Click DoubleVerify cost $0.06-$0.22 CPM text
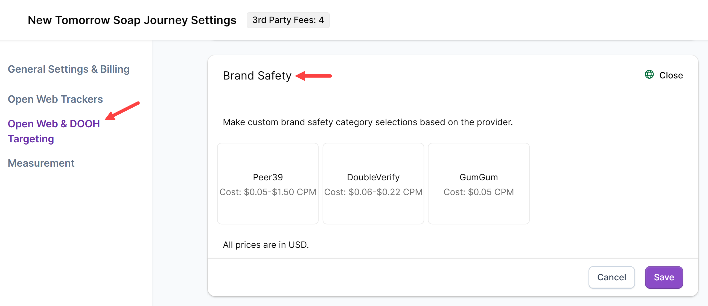Screen dimensions: 708x306 point(373,192)
